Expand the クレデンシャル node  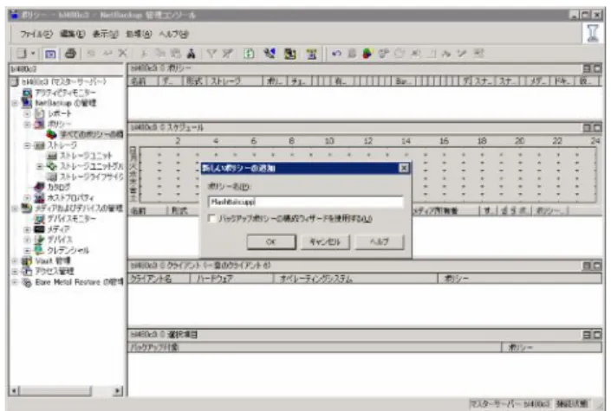pos(27,250)
